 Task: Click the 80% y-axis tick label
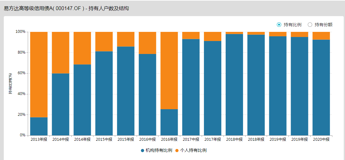(x=21, y=52)
